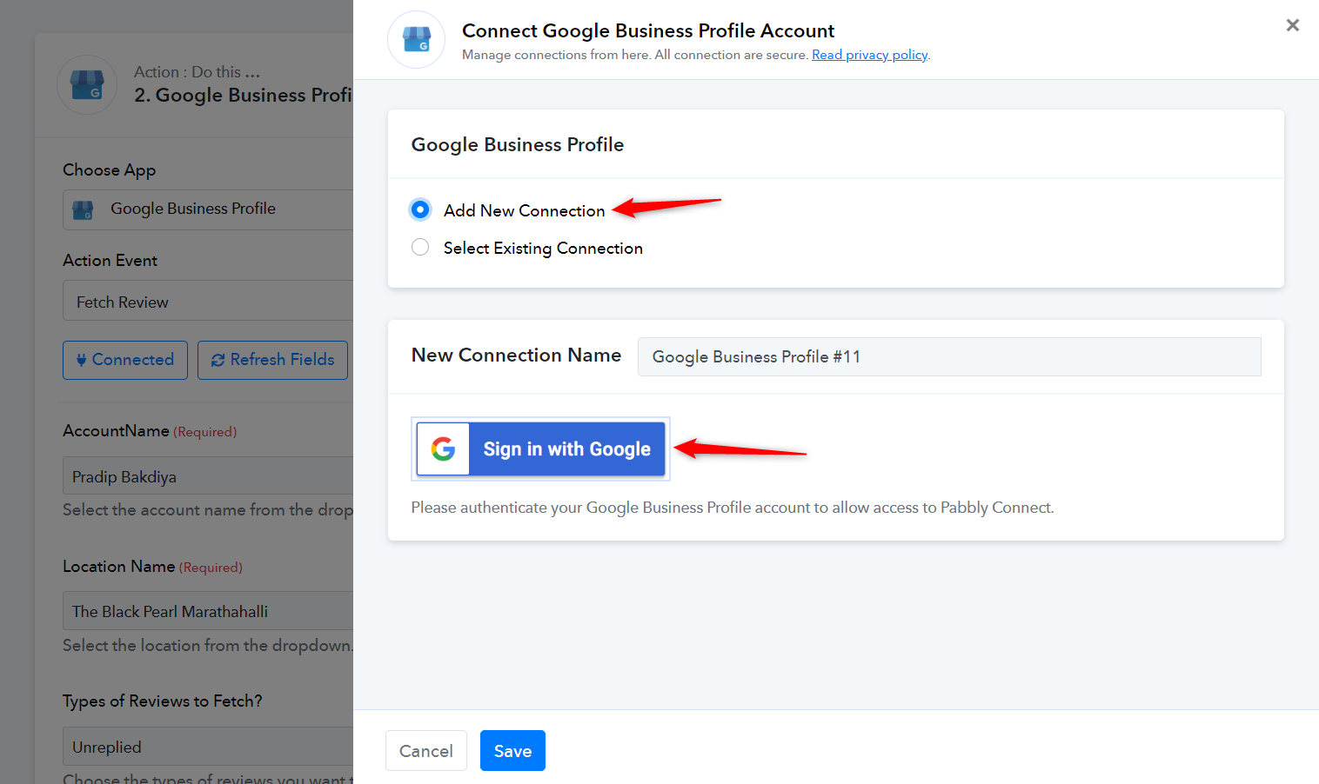The width and height of the screenshot is (1319, 784).
Task: Open the Choose App dropdown
Action: point(208,209)
